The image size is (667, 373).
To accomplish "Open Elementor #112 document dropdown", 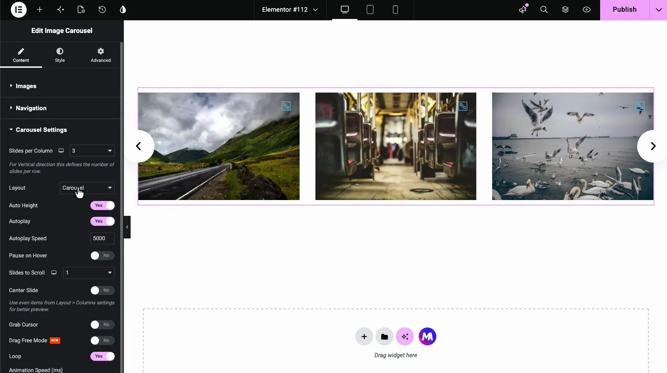I will (x=290, y=9).
